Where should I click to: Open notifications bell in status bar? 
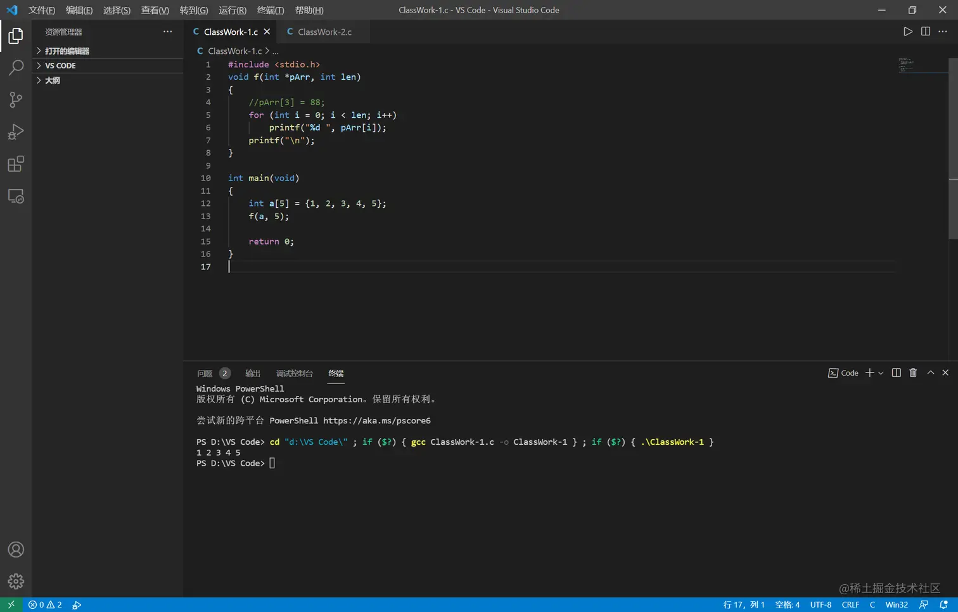[x=943, y=604]
